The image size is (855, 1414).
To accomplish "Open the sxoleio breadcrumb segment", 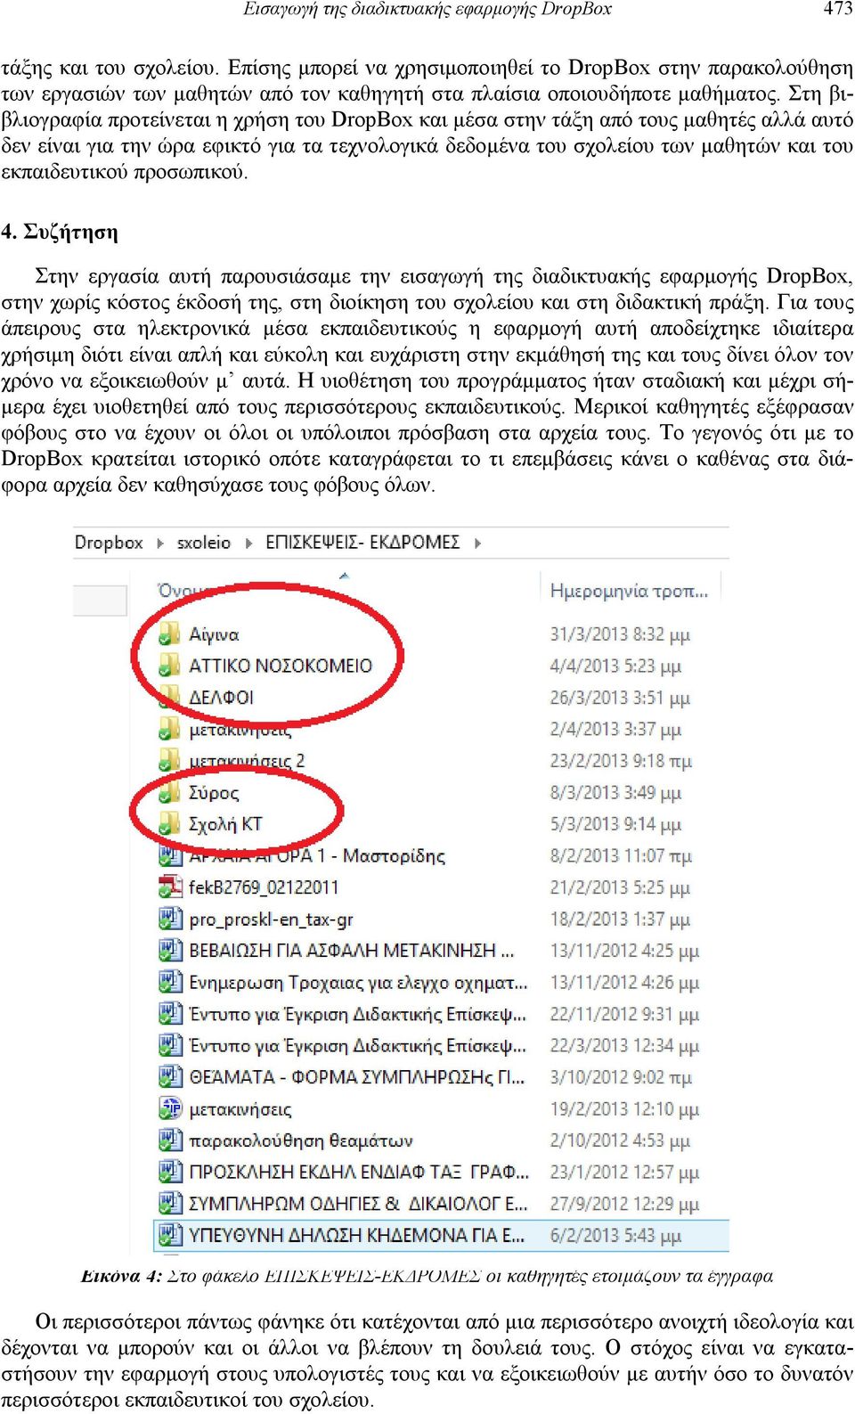I will pyautogui.click(x=203, y=543).
